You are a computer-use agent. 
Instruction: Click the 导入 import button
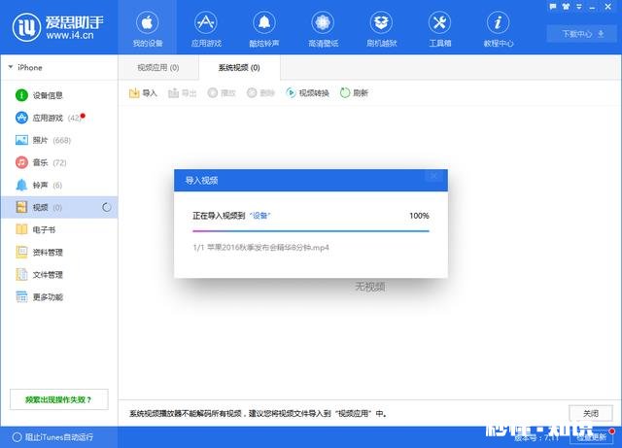tap(143, 93)
